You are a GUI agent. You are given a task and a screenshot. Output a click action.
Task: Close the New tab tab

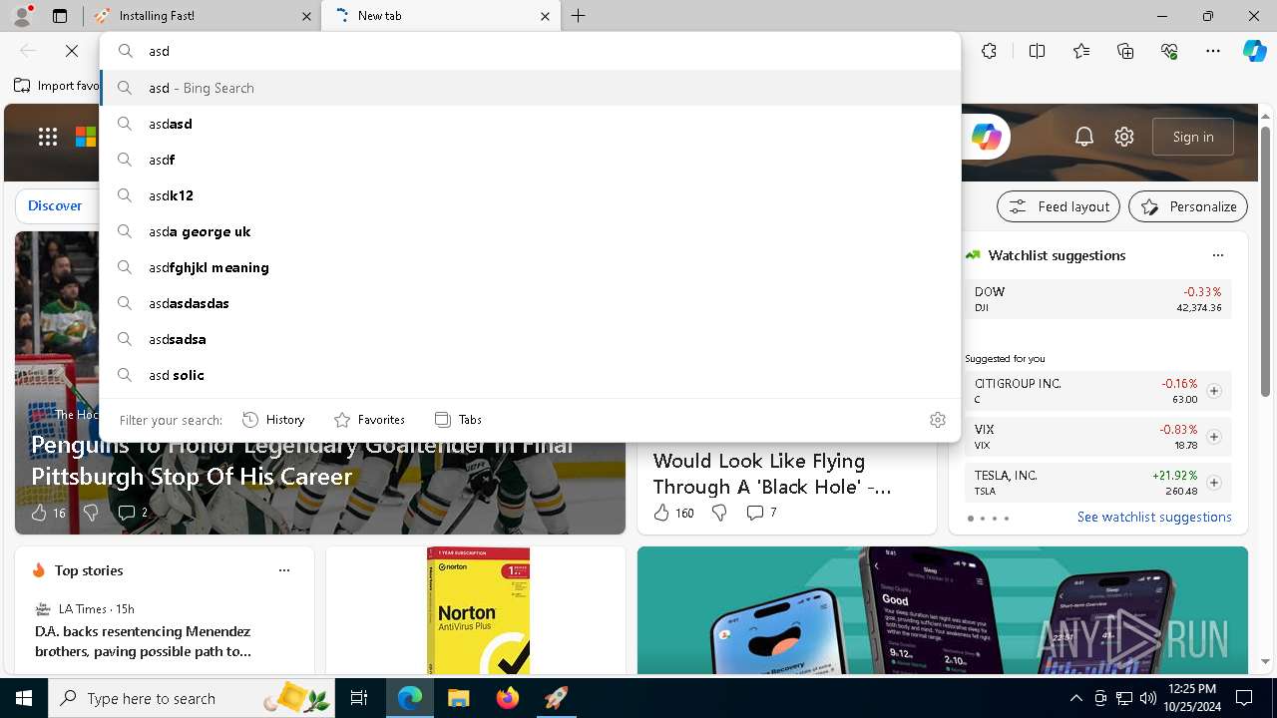545,16
